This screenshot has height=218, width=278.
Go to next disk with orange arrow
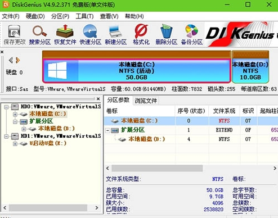coord(17,60)
